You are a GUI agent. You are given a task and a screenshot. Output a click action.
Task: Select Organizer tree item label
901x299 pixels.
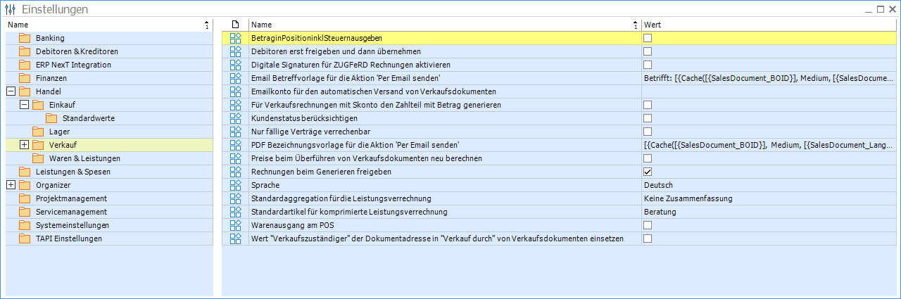53,185
